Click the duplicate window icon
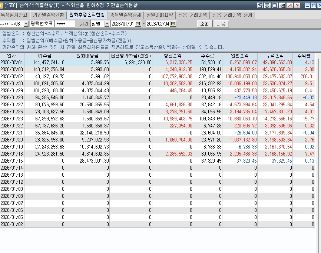The width and height of the screenshot is (321, 253). point(275,5)
